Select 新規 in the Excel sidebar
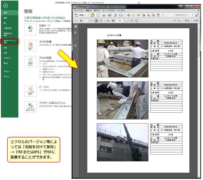Image resolution: width=203 pixels, height=180 pixels. pos(9,18)
